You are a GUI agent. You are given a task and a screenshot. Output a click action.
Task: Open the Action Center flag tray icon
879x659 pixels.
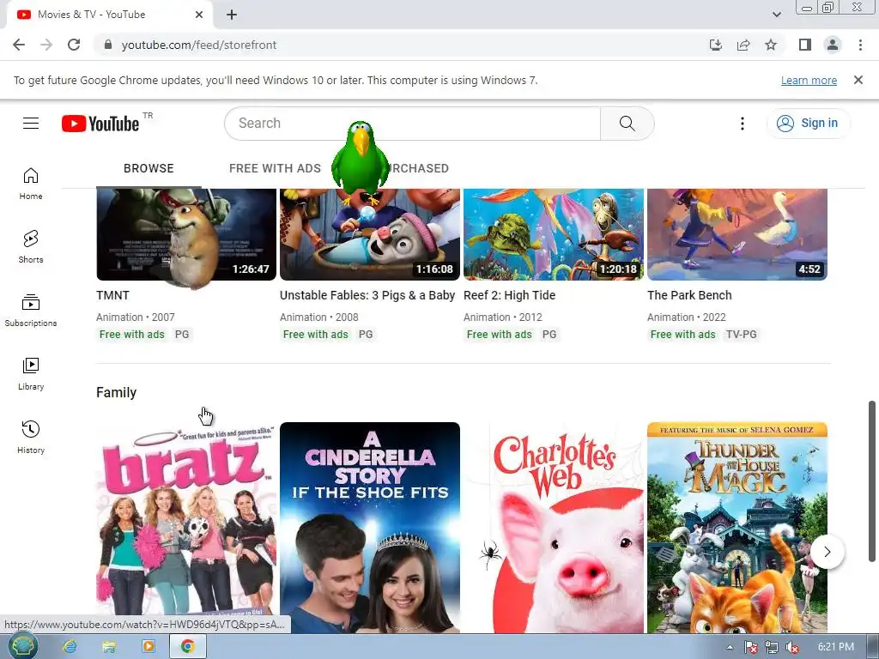point(750,647)
